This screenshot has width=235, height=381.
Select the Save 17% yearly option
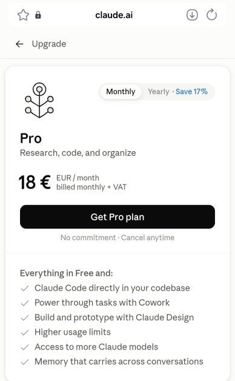[191, 92]
